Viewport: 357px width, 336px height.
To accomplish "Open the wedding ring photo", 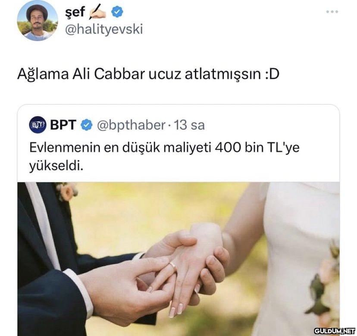I will click(x=178, y=259).
